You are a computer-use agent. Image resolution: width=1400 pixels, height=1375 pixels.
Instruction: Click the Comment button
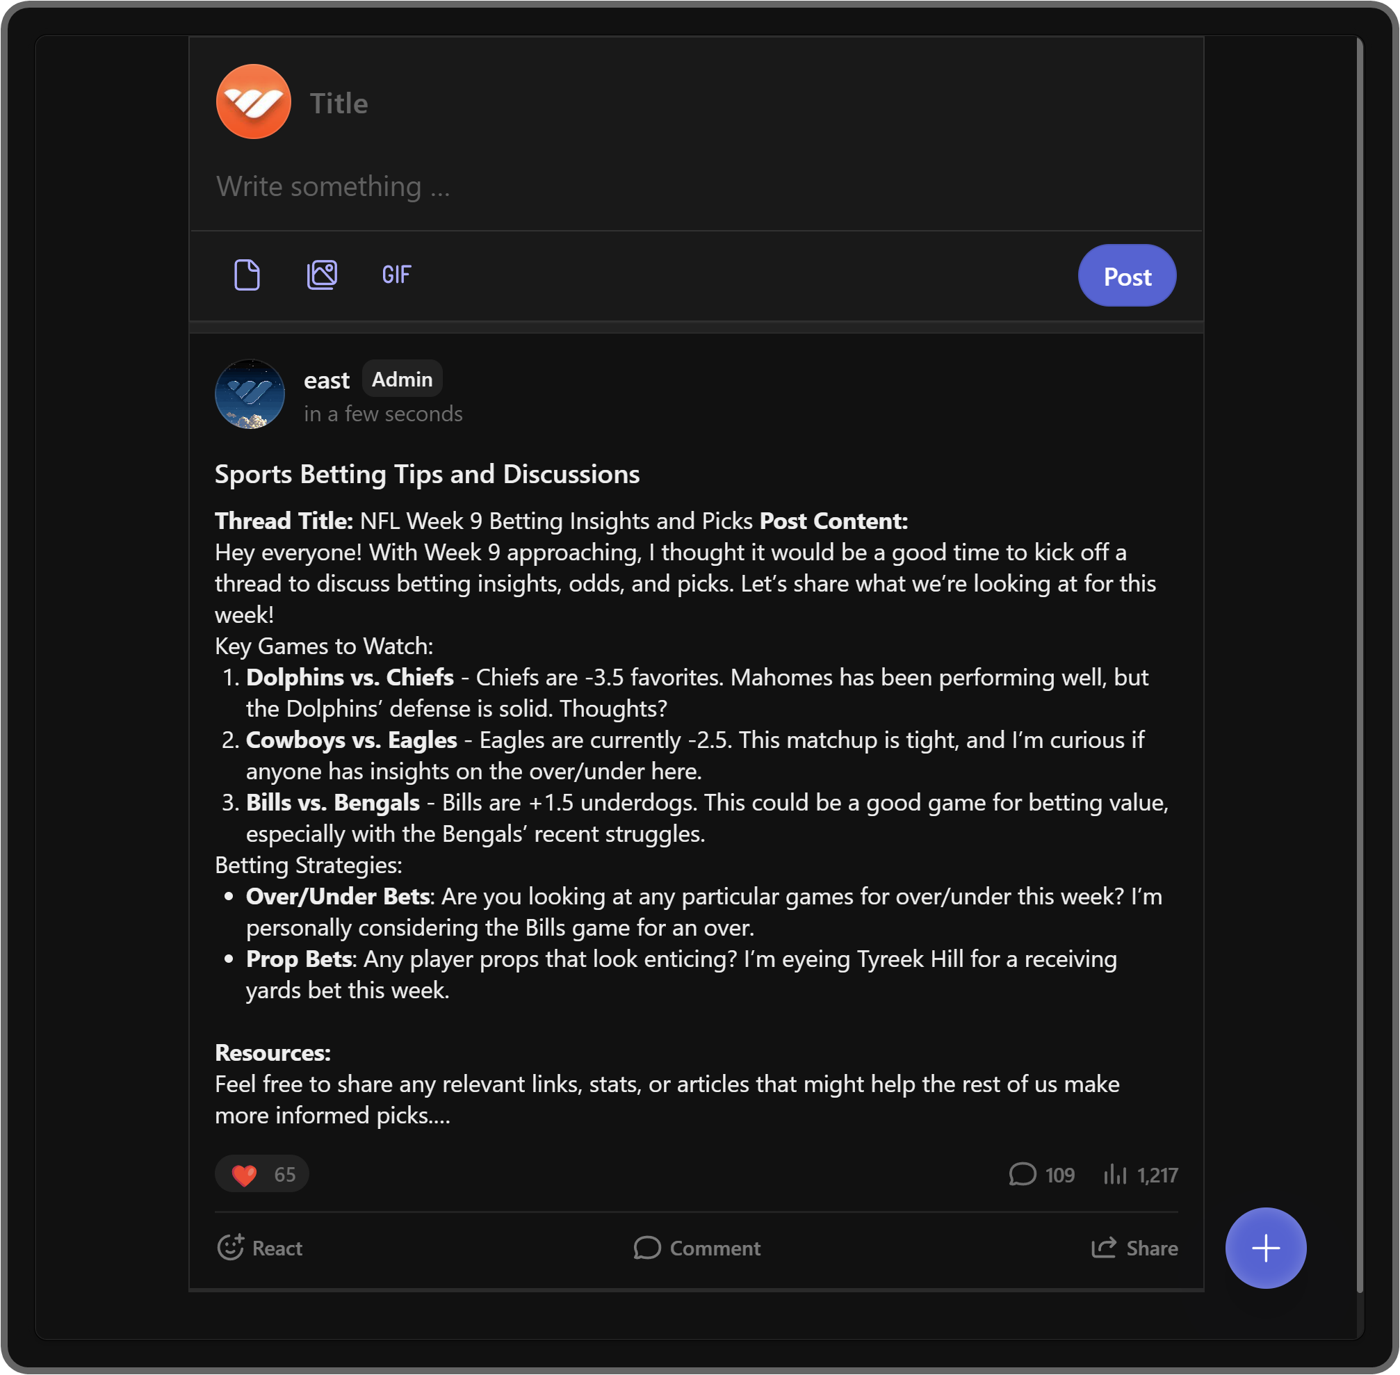point(697,1248)
